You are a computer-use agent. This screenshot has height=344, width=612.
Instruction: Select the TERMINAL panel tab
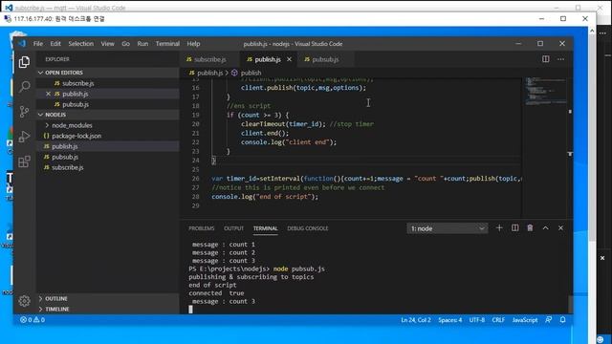click(x=266, y=228)
